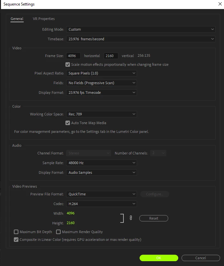Toggle Scale motion effects proportionally checkbox
224x266 pixels.
click(68, 64)
